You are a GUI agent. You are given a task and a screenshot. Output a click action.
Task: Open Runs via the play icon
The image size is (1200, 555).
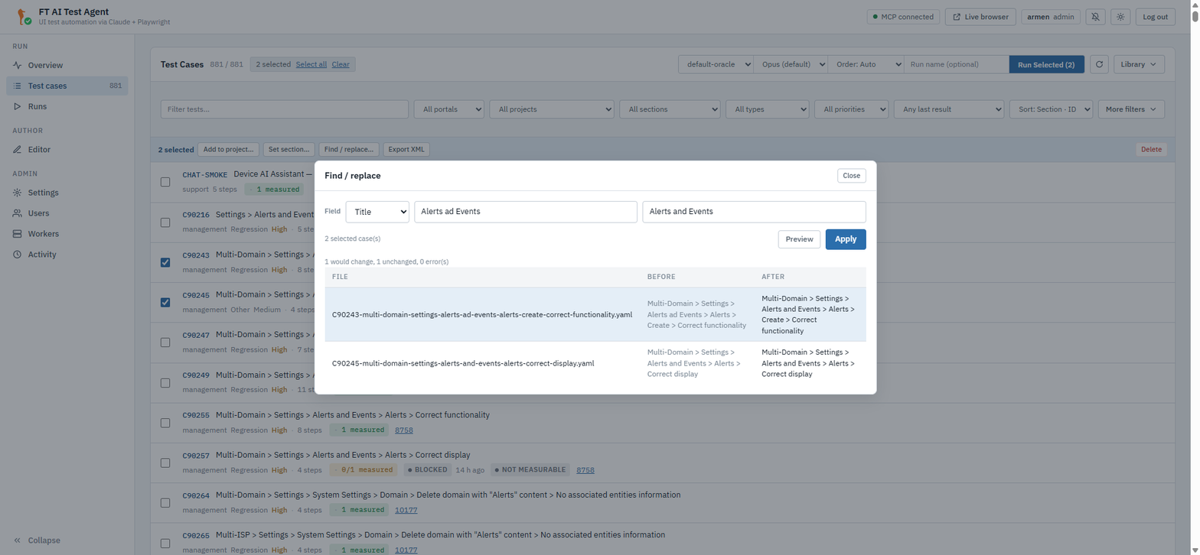[18, 106]
